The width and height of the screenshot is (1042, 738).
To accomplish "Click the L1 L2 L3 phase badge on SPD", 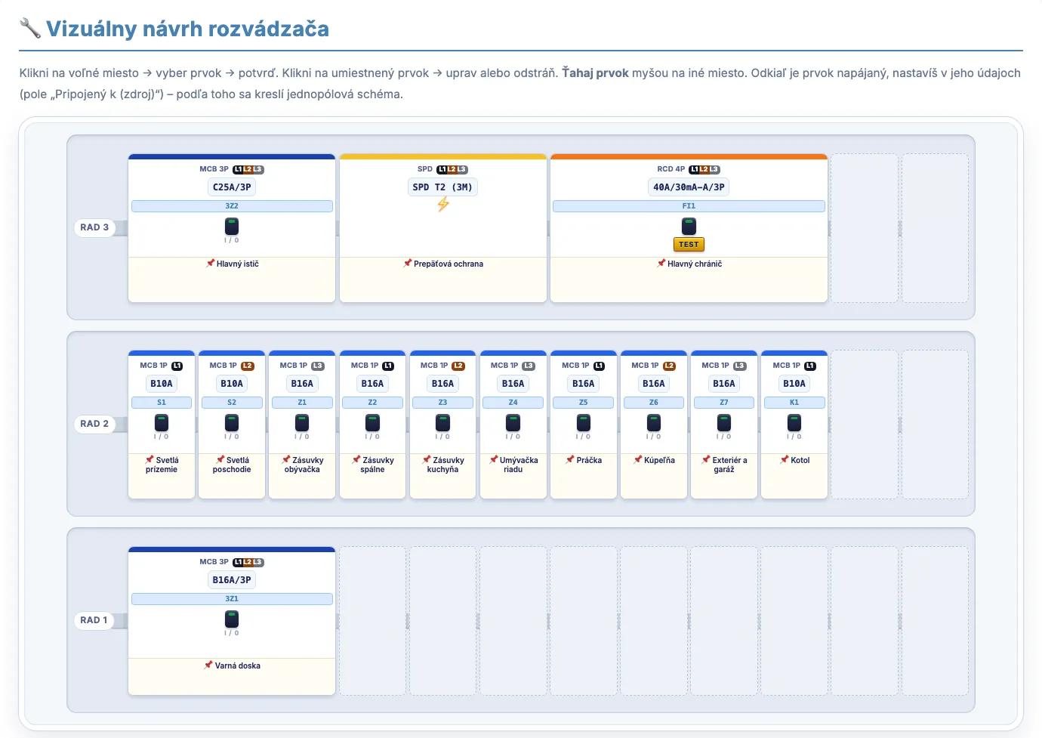I will (452, 169).
